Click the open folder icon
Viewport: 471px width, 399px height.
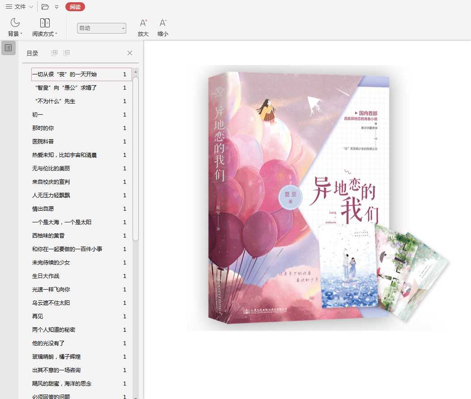[x=45, y=7]
